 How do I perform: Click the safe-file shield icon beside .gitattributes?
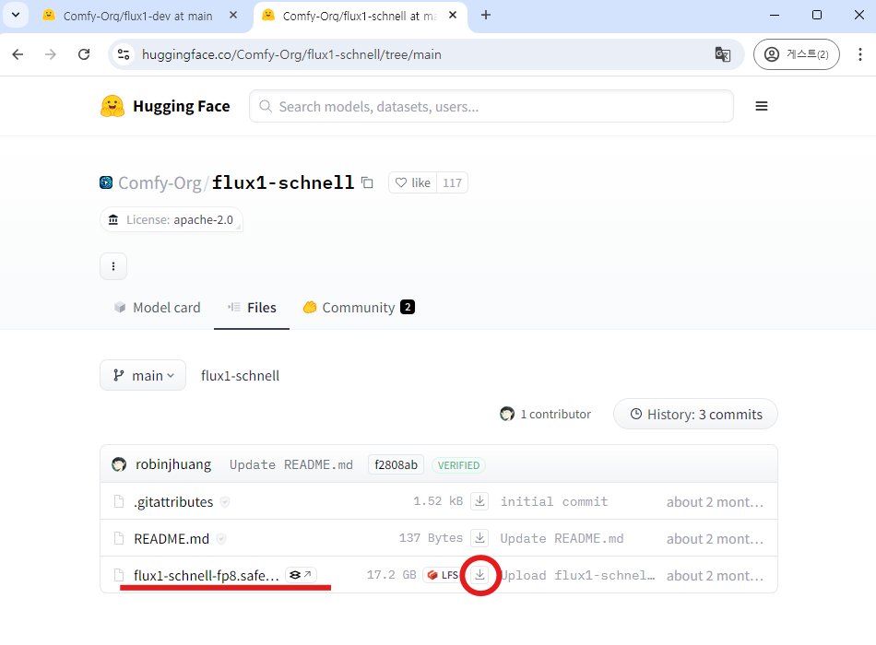(x=225, y=501)
